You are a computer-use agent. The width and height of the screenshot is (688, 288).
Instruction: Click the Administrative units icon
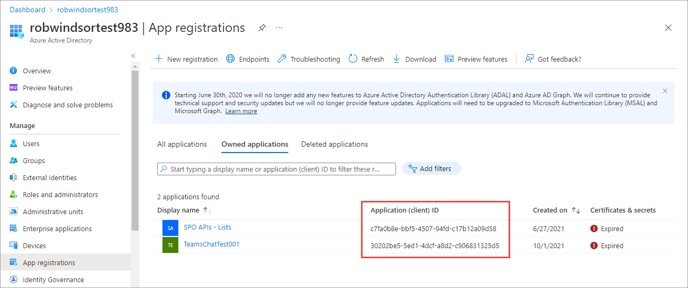click(14, 211)
